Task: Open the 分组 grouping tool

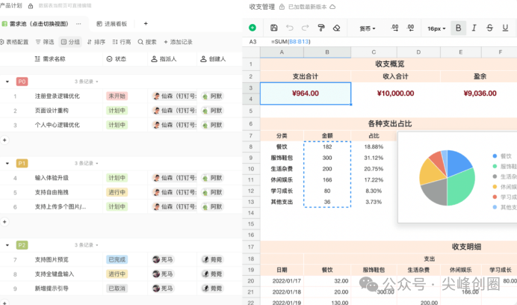Action: pyautogui.click(x=70, y=42)
